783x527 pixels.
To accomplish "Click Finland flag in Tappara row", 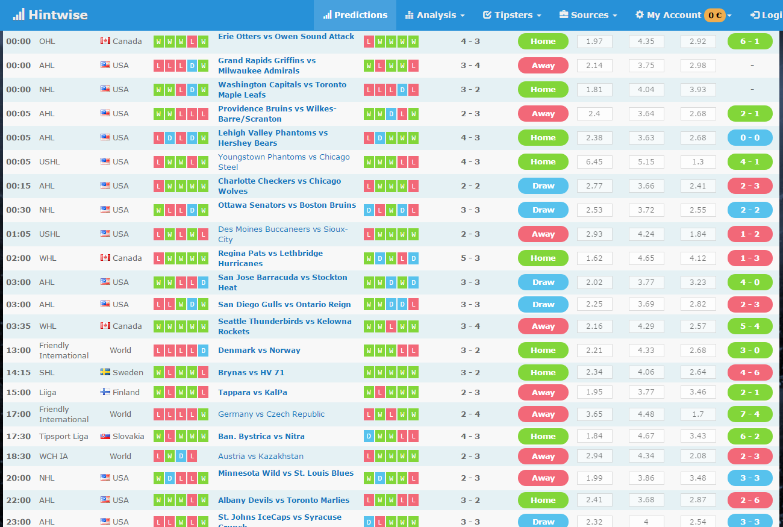I will pyautogui.click(x=105, y=392).
